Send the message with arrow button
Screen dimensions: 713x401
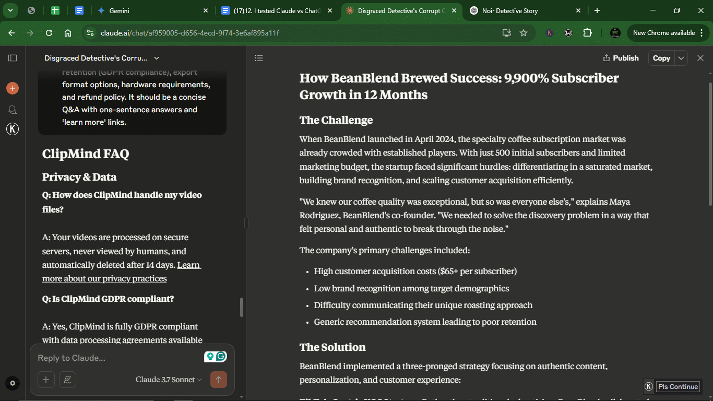click(x=218, y=380)
